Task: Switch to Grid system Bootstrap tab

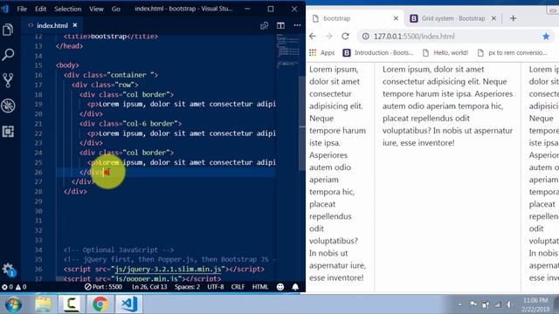Action: point(452,18)
